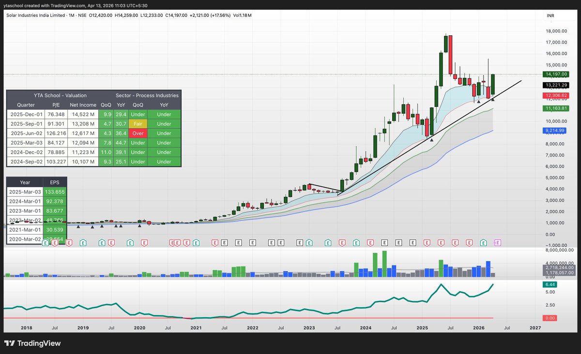Click the 2025-Jun-02 quarter cell
The height and width of the screenshot is (354, 581).
point(26,133)
